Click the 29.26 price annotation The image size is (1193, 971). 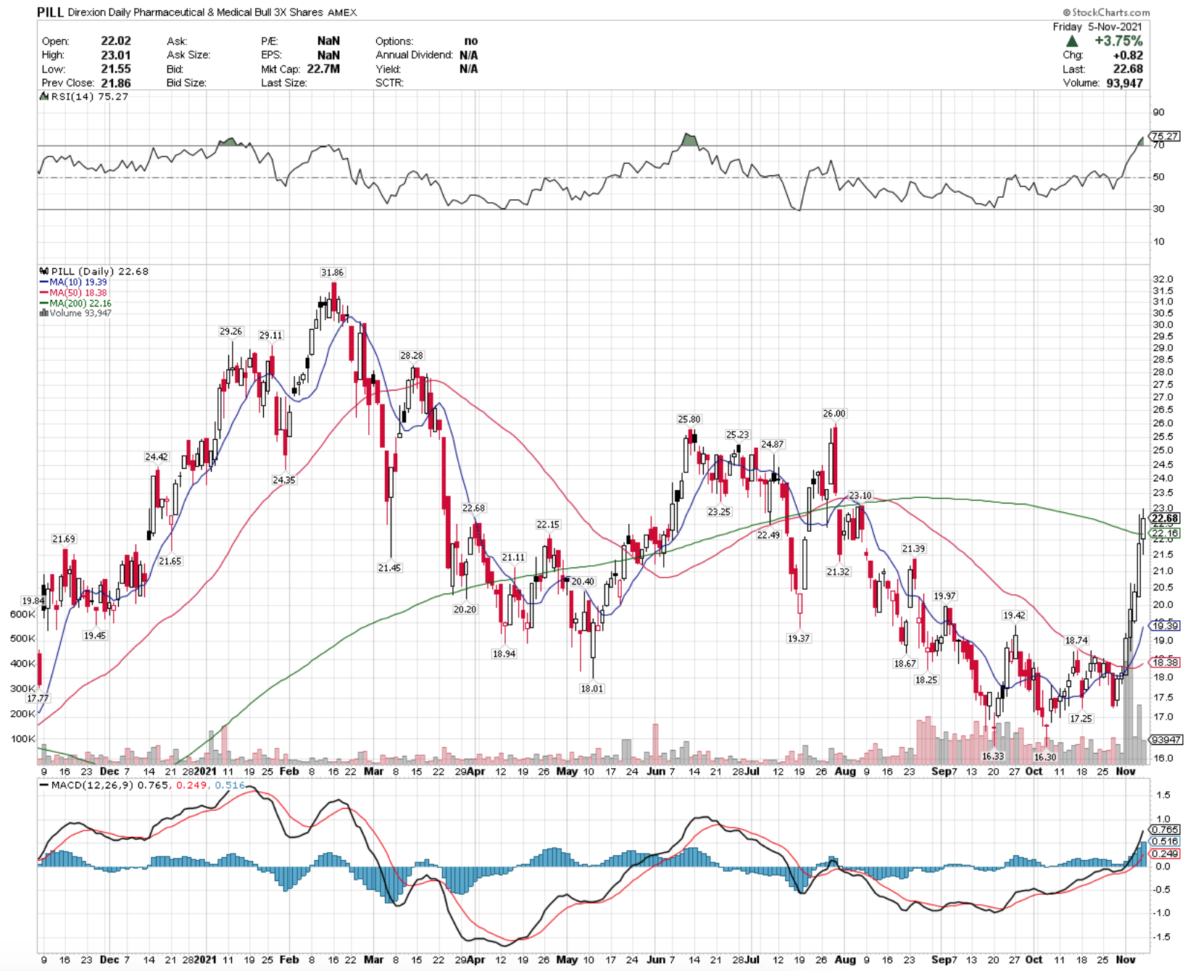coord(231,331)
